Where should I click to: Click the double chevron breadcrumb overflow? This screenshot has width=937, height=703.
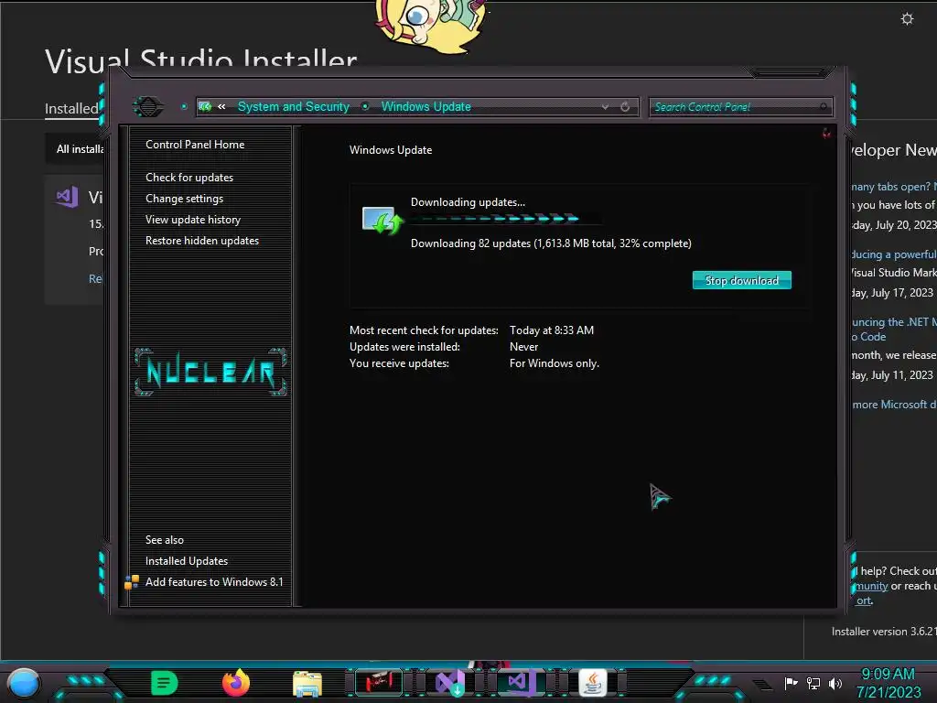pyautogui.click(x=221, y=106)
